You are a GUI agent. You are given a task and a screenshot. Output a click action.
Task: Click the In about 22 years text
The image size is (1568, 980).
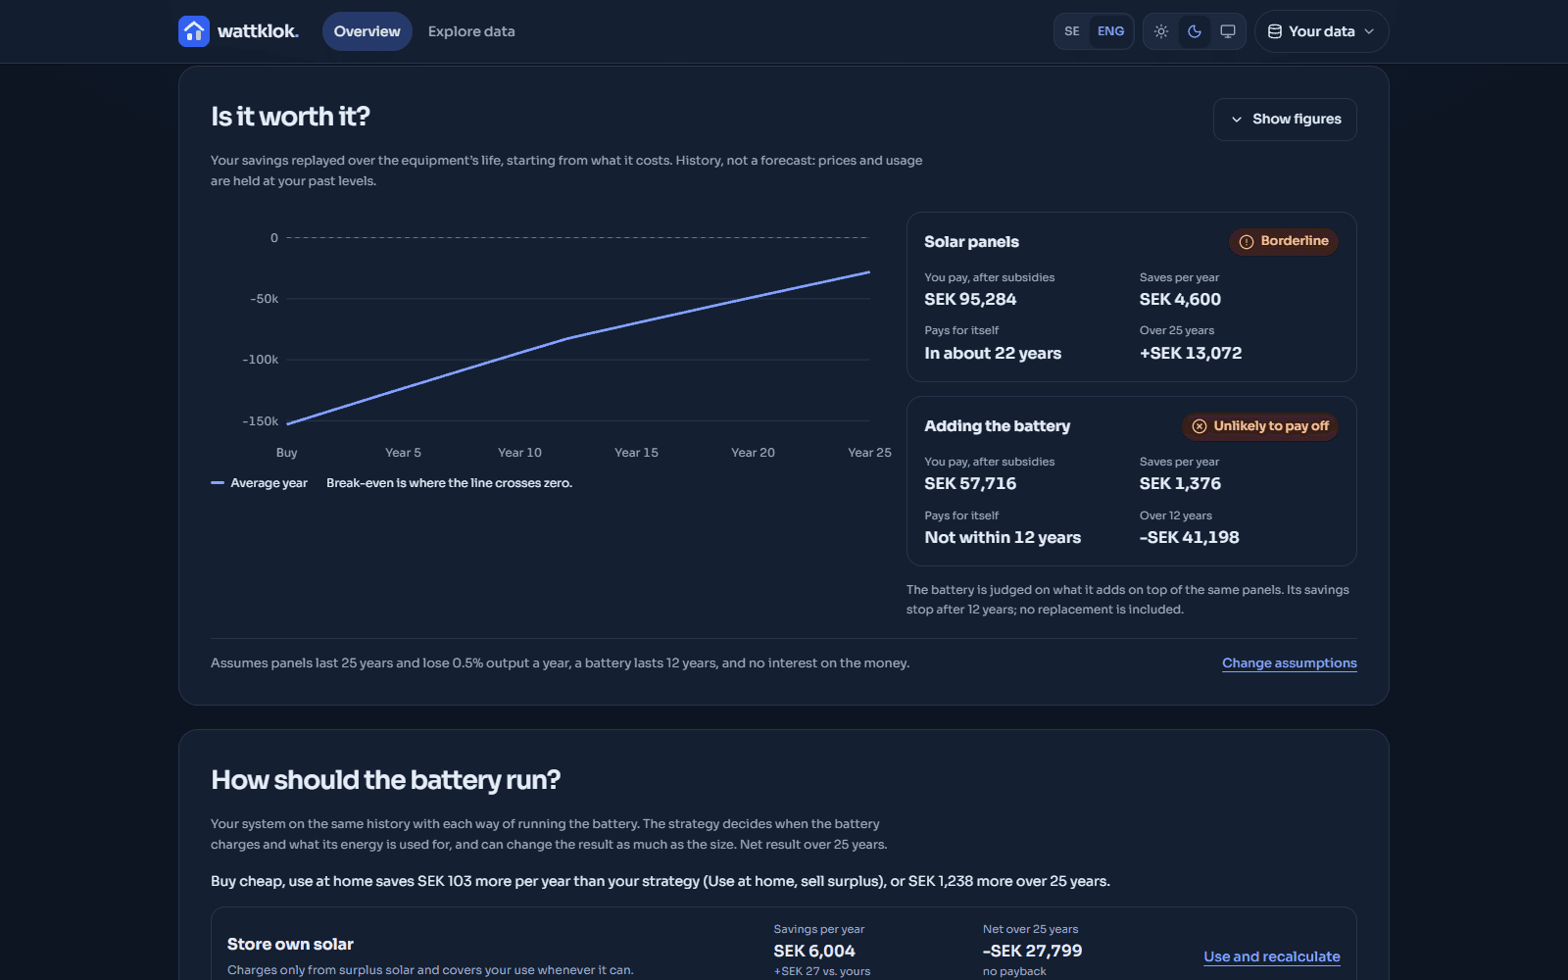click(993, 354)
